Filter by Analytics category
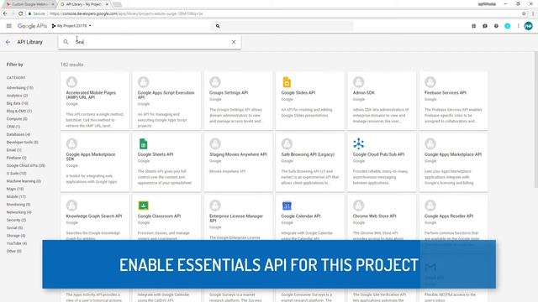The image size is (538, 302). point(17,96)
